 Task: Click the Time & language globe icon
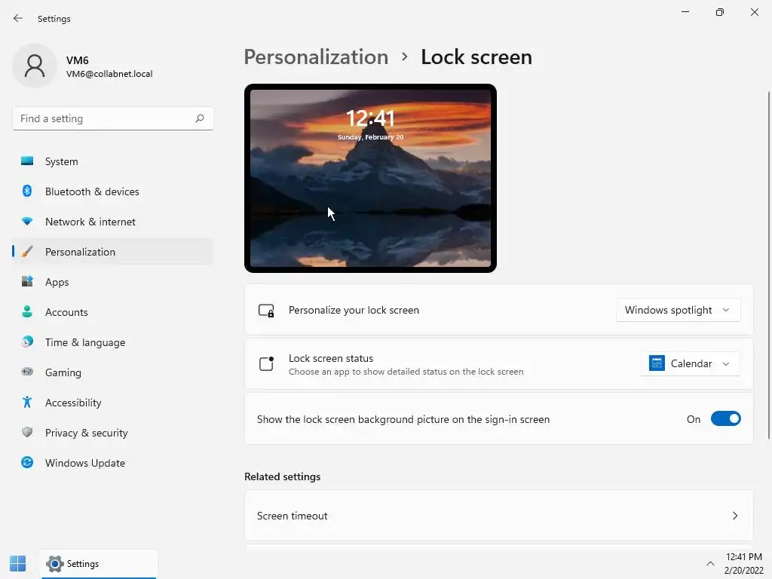[x=27, y=342]
